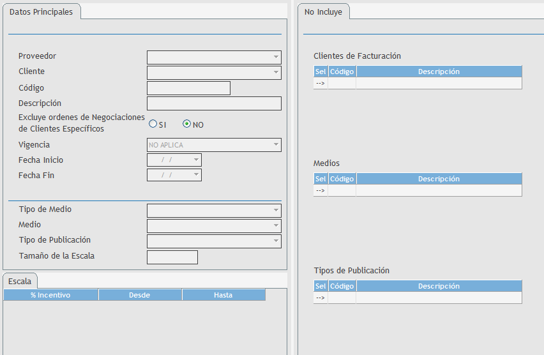Click the Hasta column header in Escala

pos(223,295)
